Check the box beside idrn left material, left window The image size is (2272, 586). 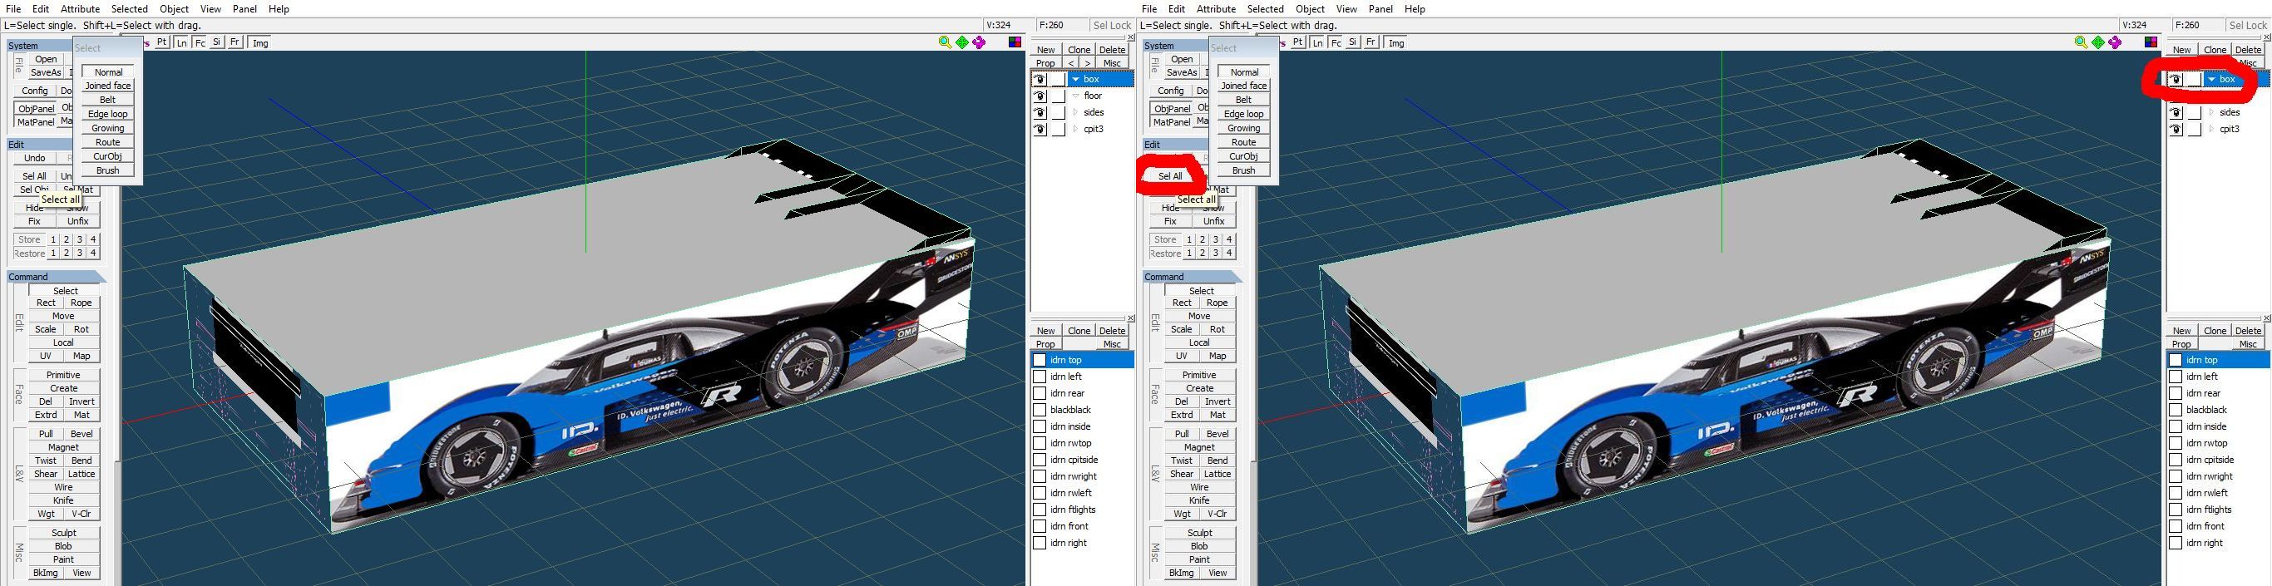[x=1040, y=377]
